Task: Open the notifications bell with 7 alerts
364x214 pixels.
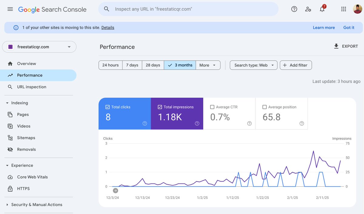Action: tap(322, 8)
